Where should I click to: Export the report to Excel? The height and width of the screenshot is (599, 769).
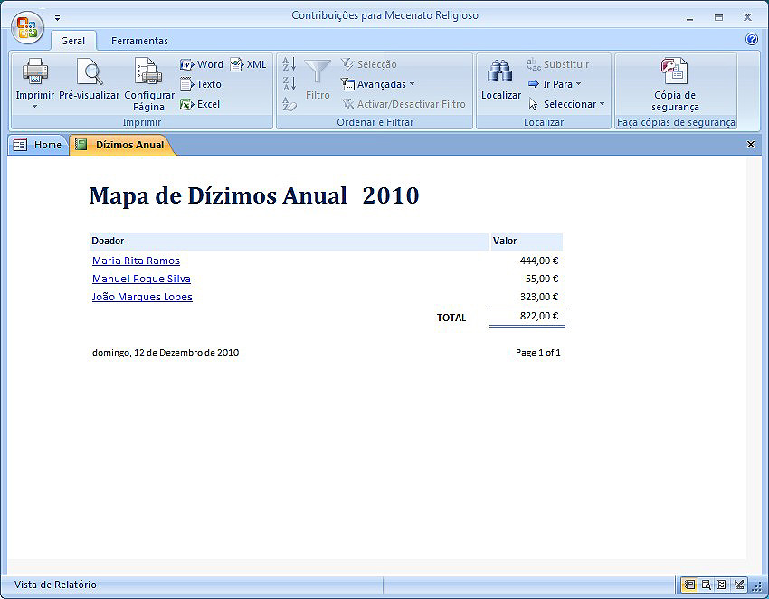click(200, 104)
